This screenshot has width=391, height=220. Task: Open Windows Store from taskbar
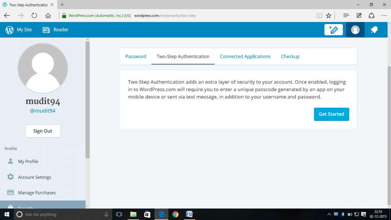(x=147, y=214)
